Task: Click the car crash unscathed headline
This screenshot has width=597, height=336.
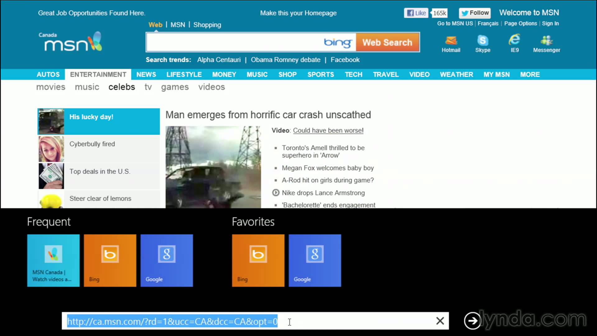Action: click(x=268, y=115)
